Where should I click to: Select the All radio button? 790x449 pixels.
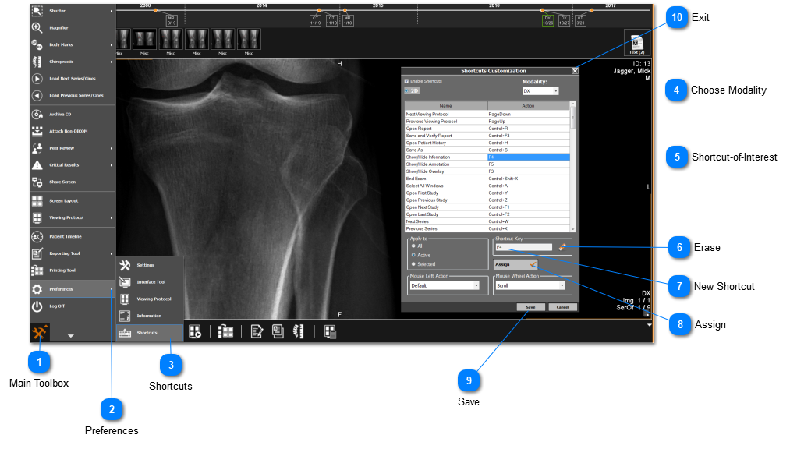pyautogui.click(x=413, y=246)
